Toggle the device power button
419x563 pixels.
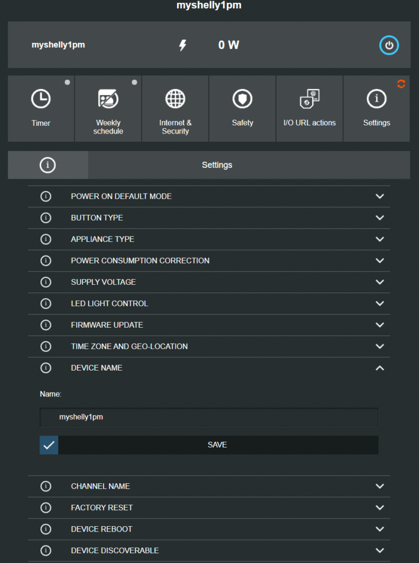pyautogui.click(x=389, y=45)
